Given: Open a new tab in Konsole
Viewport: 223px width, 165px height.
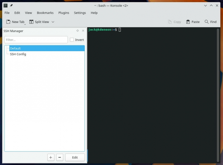Looking at the screenshot, I should 15,22.
